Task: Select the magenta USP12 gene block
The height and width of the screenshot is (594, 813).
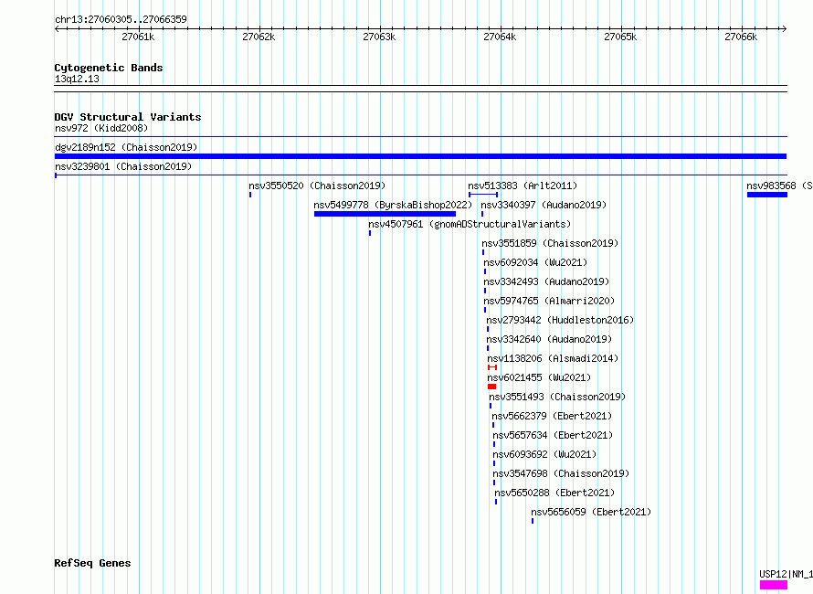Action: click(774, 585)
